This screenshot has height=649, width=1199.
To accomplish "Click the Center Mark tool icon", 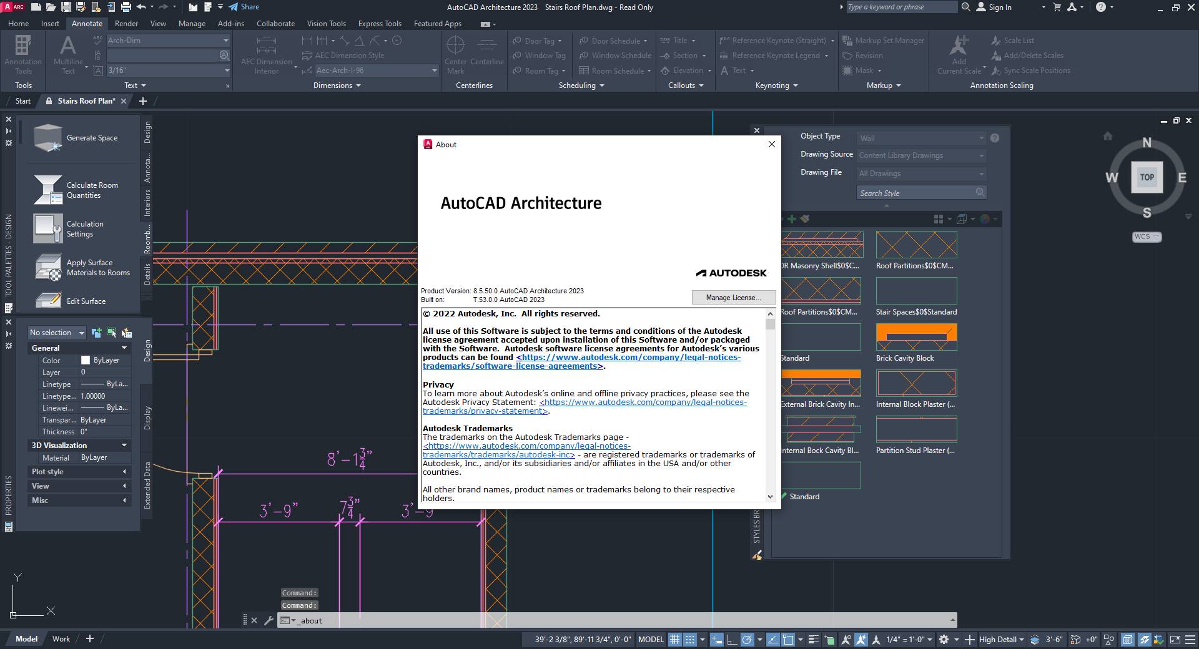I will point(455,46).
